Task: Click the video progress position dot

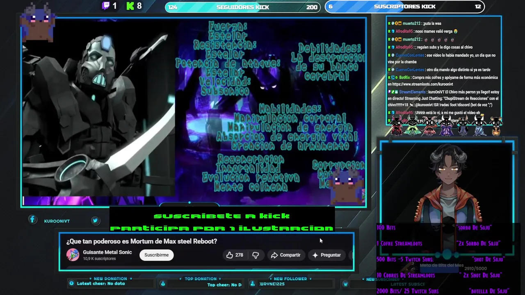Action: click(189, 202)
